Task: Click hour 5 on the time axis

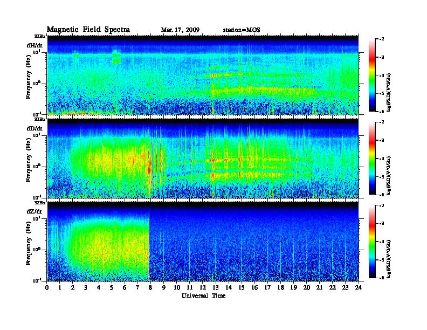Action: tap(112, 288)
